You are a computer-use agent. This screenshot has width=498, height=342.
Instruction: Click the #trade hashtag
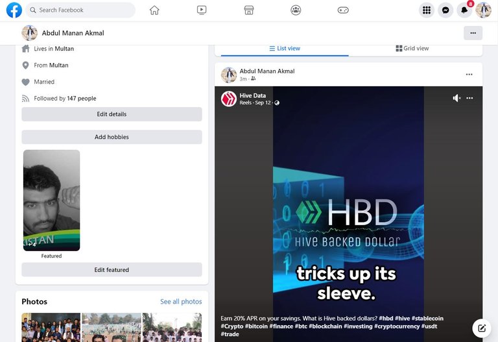click(x=230, y=334)
